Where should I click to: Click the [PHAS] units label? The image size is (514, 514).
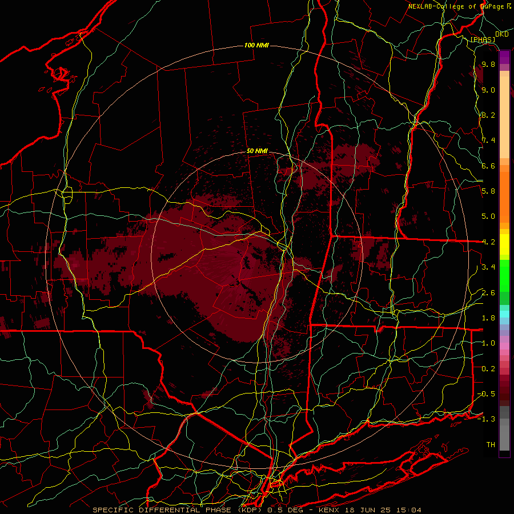(483, 39)
